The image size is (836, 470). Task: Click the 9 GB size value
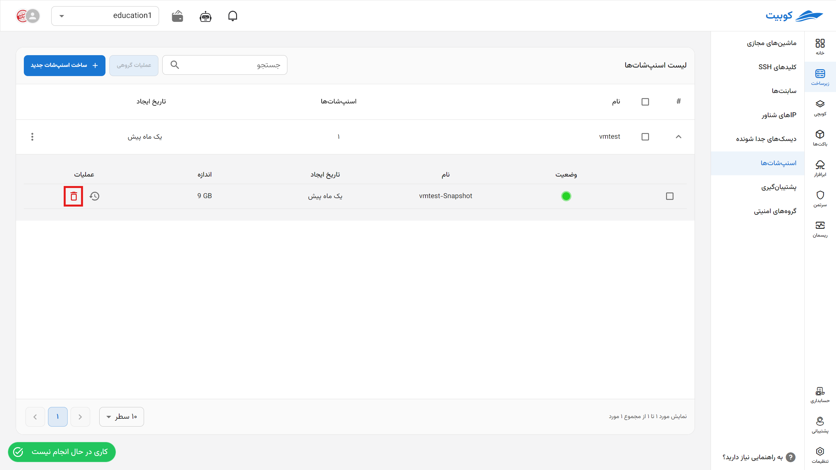204,196
